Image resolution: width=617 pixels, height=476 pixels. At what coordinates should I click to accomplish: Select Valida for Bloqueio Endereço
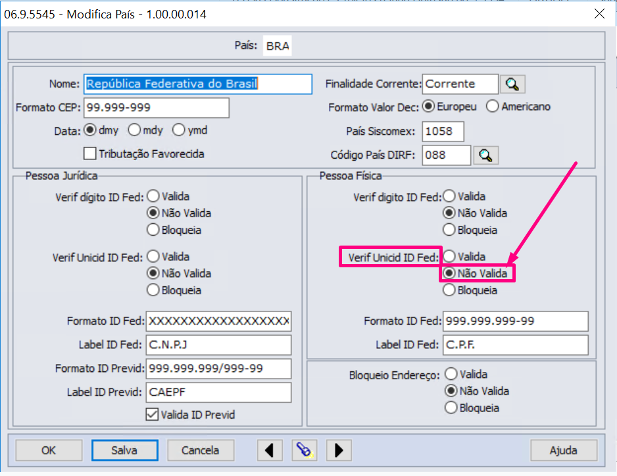coord(451,374)
